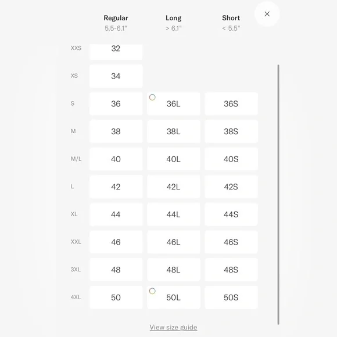Open the View size guide link
Screen dimensions: 337x337
(x=173, y=327)
